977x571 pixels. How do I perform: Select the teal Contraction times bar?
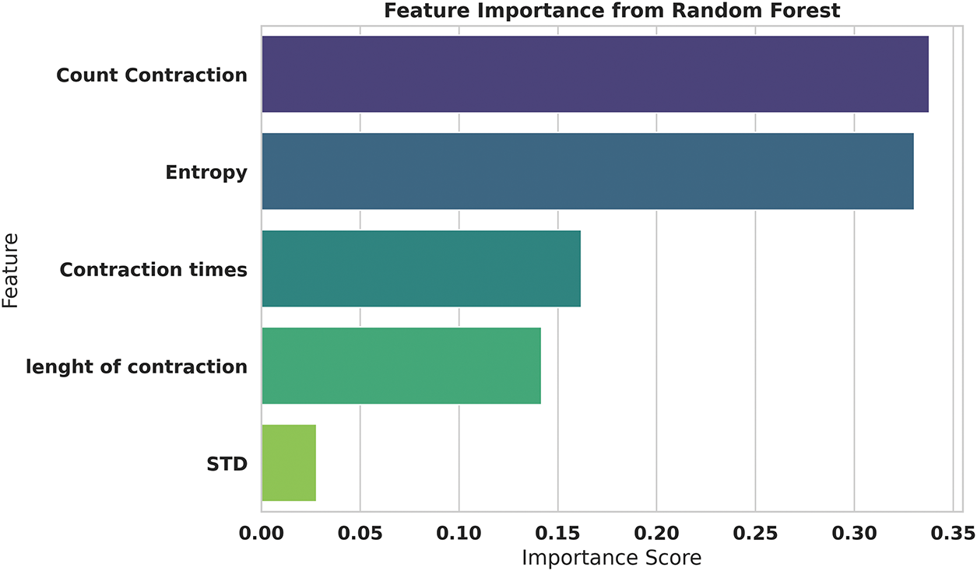tap(421, 269)
